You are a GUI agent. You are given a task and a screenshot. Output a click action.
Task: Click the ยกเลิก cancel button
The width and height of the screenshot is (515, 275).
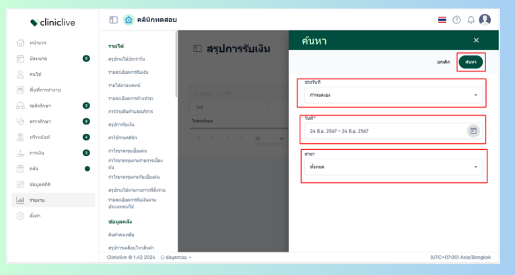click(444, 62)
